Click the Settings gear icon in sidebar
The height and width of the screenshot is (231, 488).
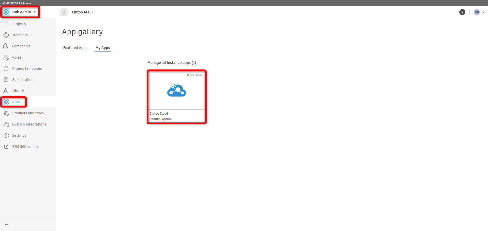tap(6, 135)
